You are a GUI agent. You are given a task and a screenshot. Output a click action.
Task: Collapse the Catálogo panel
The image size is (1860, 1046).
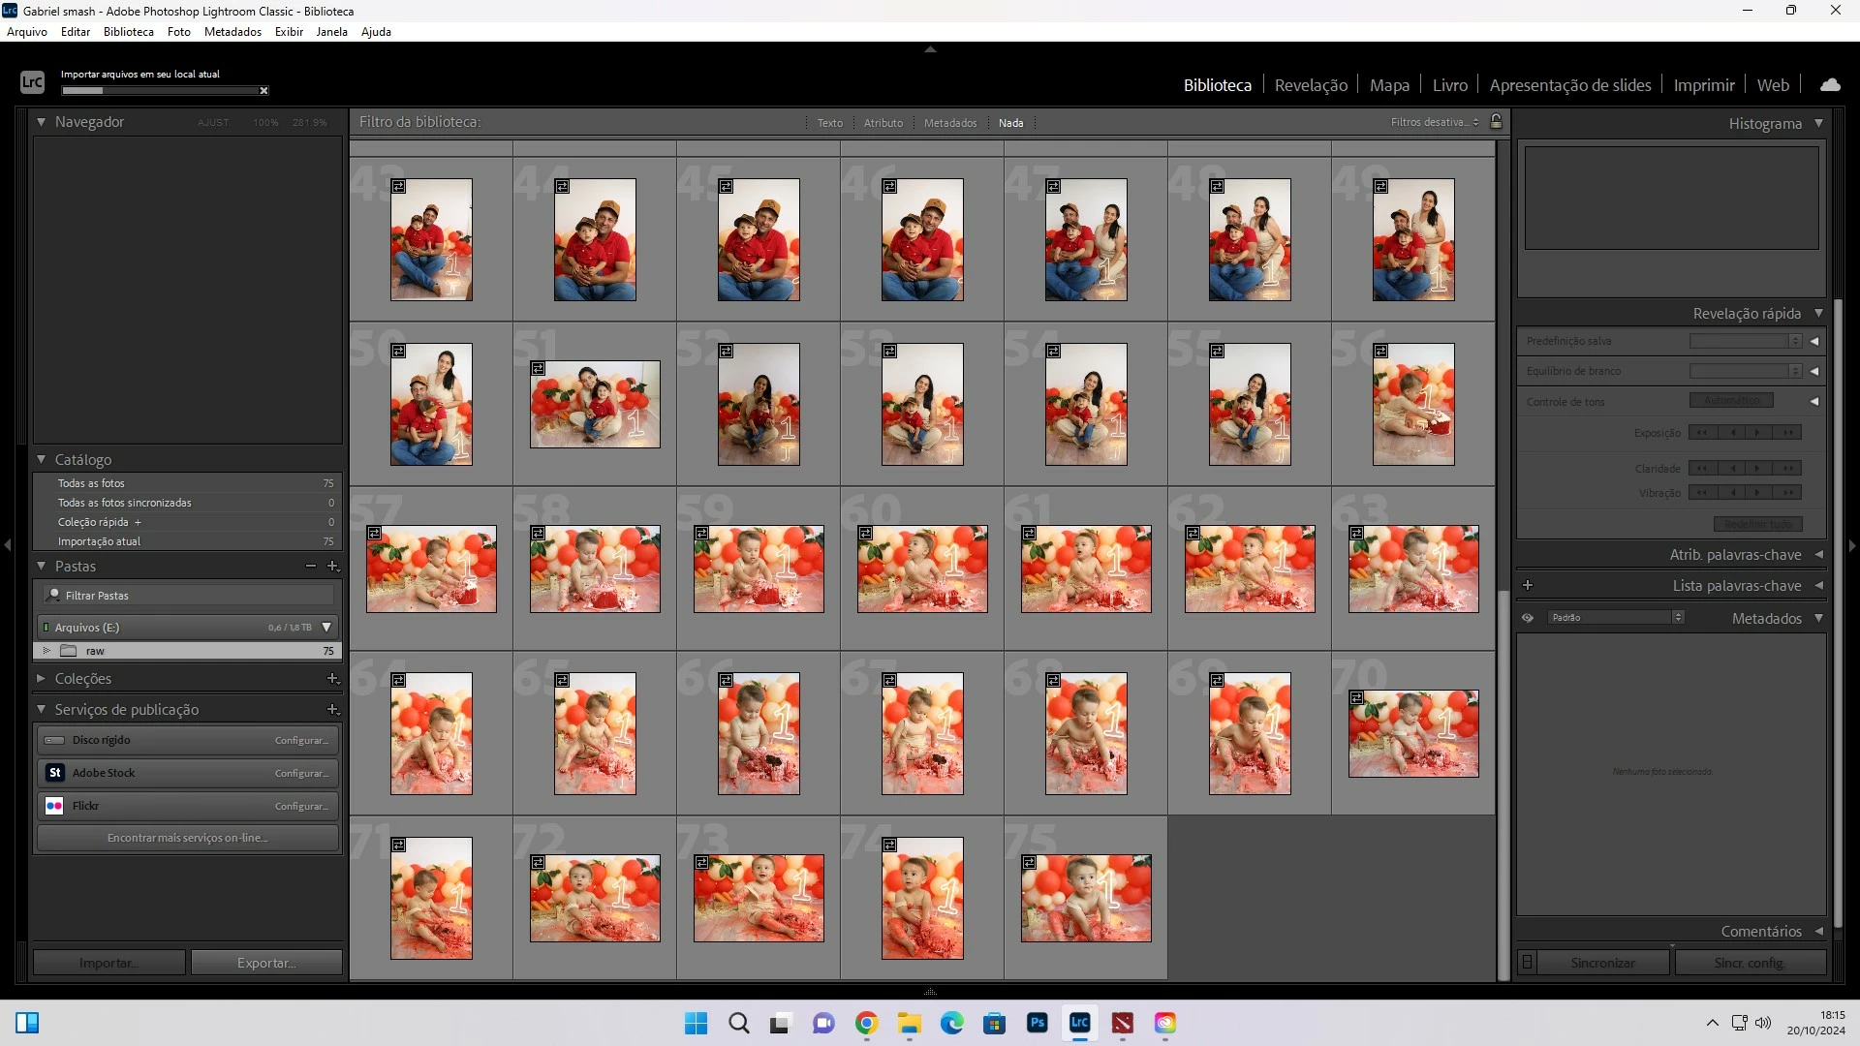pyautogui.click(x=42, y=460)
